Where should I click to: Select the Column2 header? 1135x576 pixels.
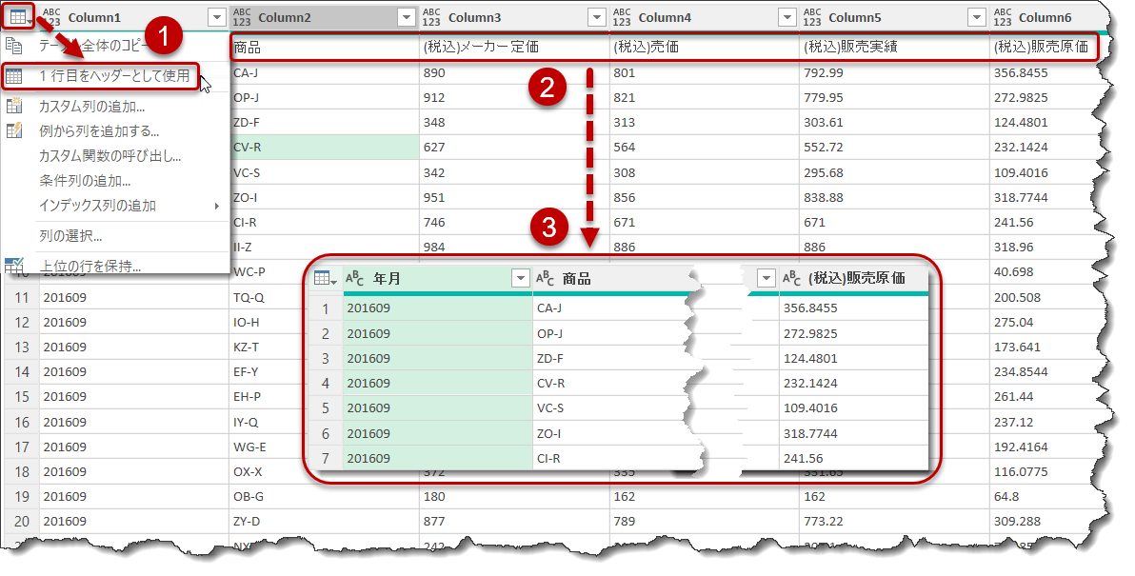click(x=324, y=17)
